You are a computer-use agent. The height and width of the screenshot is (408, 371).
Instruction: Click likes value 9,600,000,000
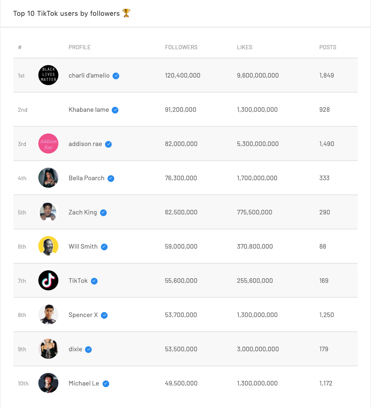pos(258,76)
